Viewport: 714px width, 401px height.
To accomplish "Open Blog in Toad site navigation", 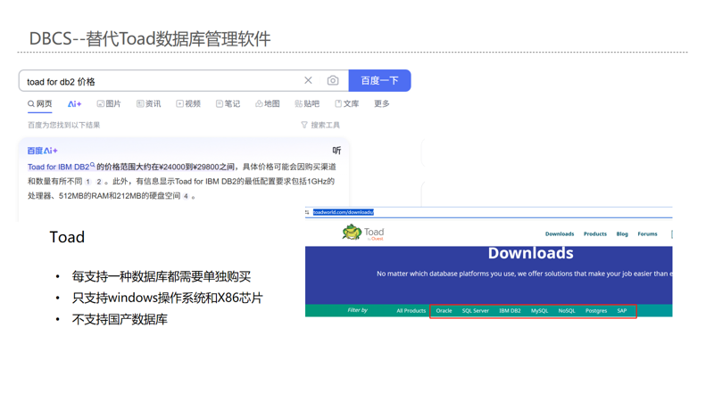I will (x=622, y=234).
